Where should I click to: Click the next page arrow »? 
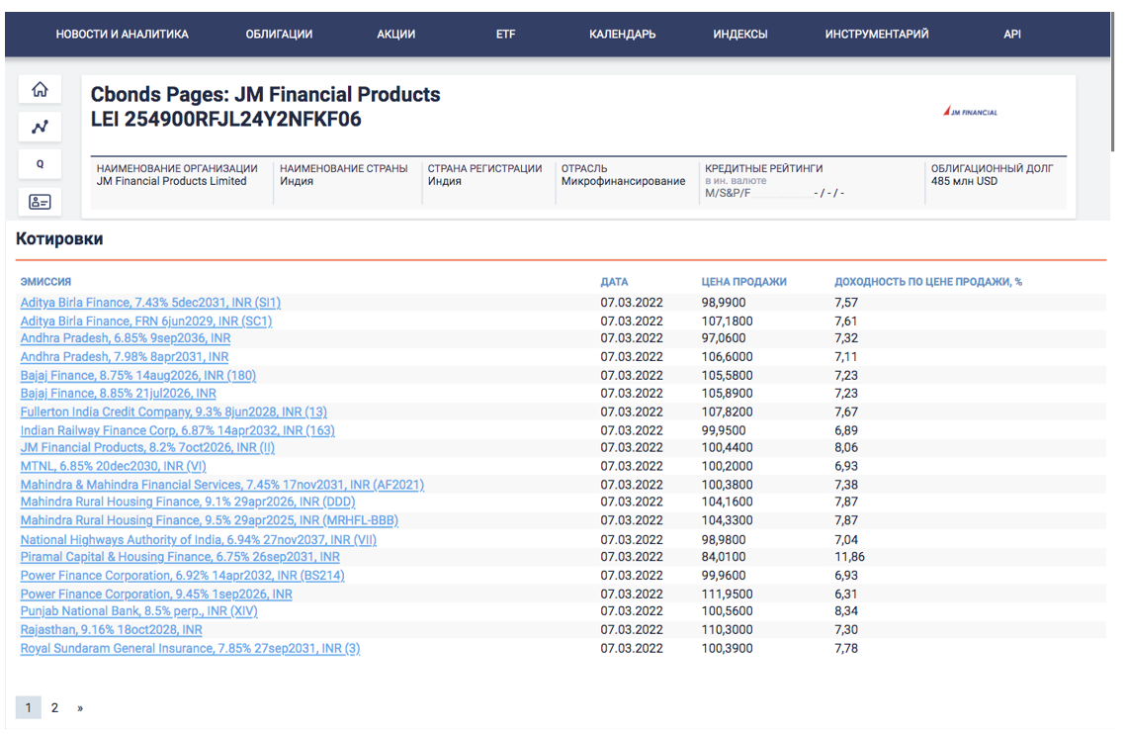80,708
